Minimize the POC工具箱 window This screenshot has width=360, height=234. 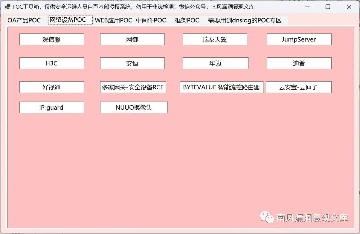point(307,7)
